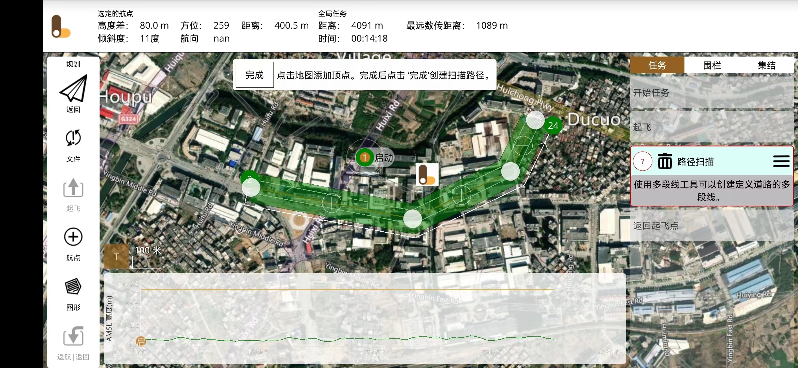The image size is (798, 368).
Task: Click the vehicle home marker on map
Action: [x=427, y=174]
